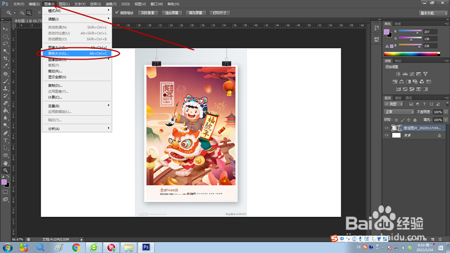This screenshot has height=253, width=450.
Task: Choose 画布大小(S)... from the menu
Action: 77,53
